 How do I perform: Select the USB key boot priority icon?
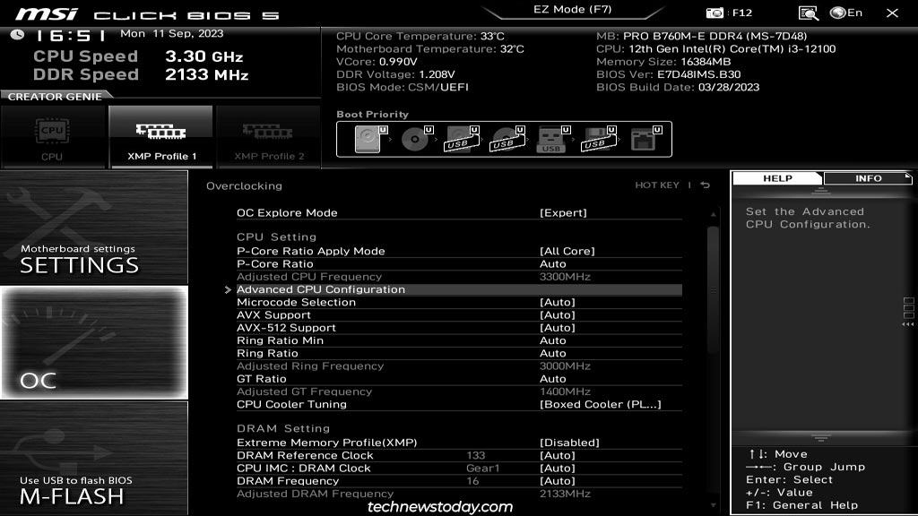(x=552, y=139)
